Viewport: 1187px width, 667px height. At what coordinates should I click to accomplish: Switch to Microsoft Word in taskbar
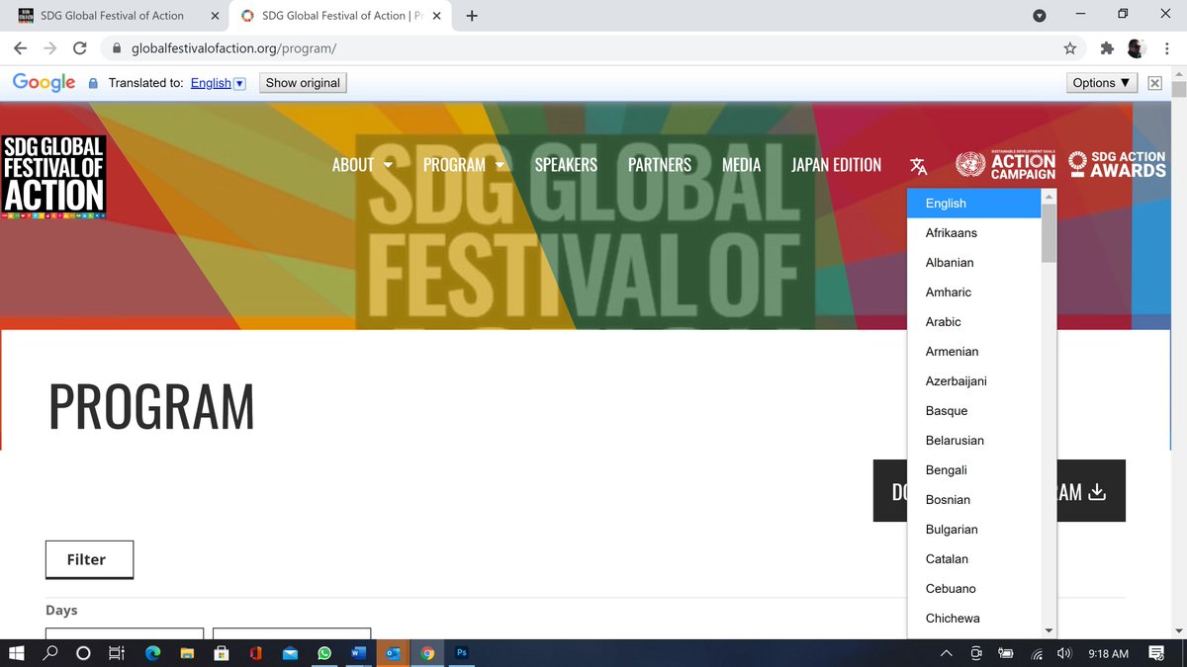click(x=358, y=653)
